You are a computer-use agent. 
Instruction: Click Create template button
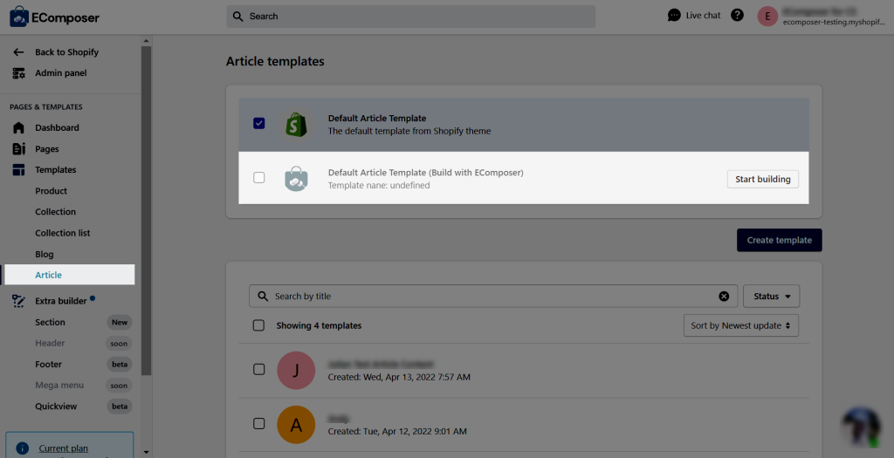tap(780, 241)
